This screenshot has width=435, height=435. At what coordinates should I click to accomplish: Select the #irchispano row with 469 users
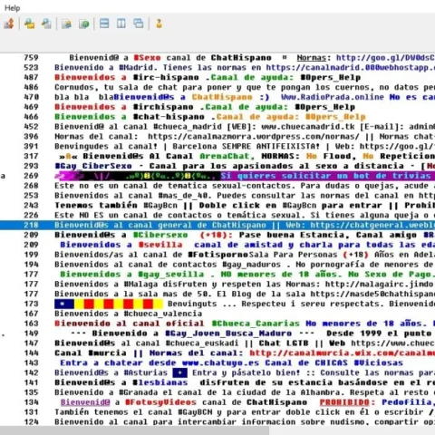(x=217, y=107)
